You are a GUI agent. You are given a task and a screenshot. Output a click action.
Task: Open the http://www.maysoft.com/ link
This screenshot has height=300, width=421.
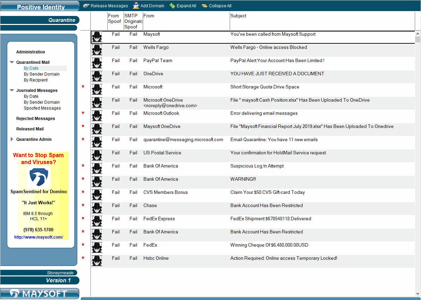click(38, 237)
